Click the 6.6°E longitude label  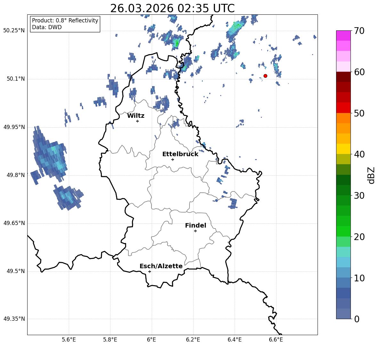point(276,340)
